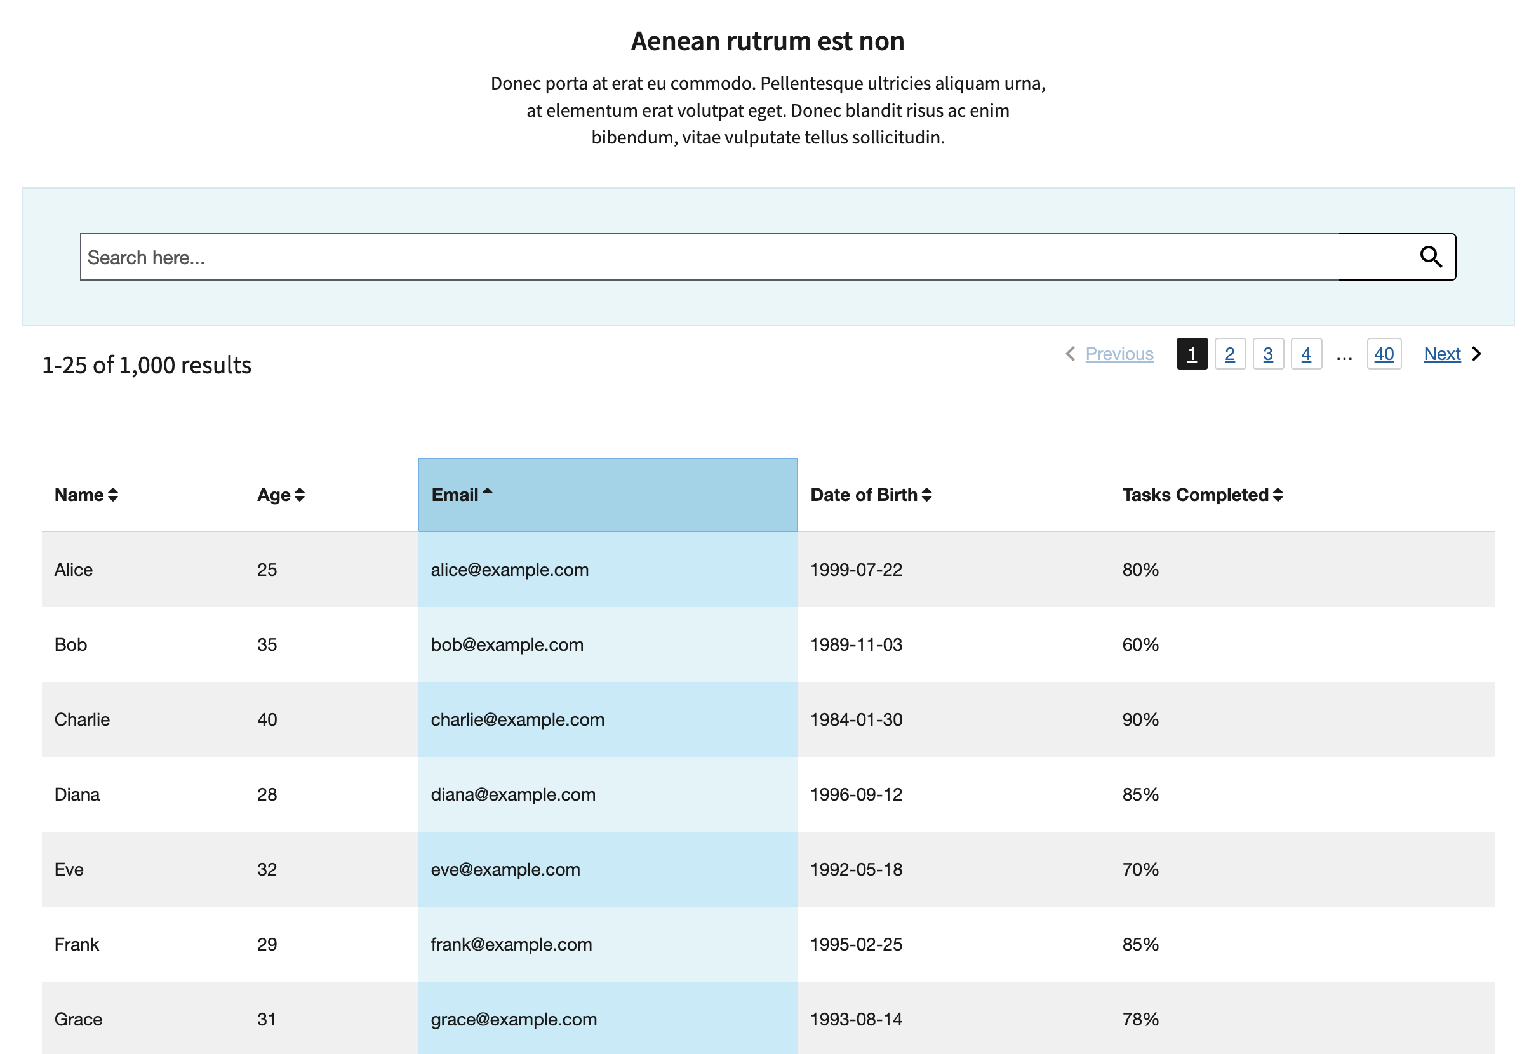Focus the 'Search here...' input field
The height and width of the screenshot is (1054, 1529).
[710, 257]
